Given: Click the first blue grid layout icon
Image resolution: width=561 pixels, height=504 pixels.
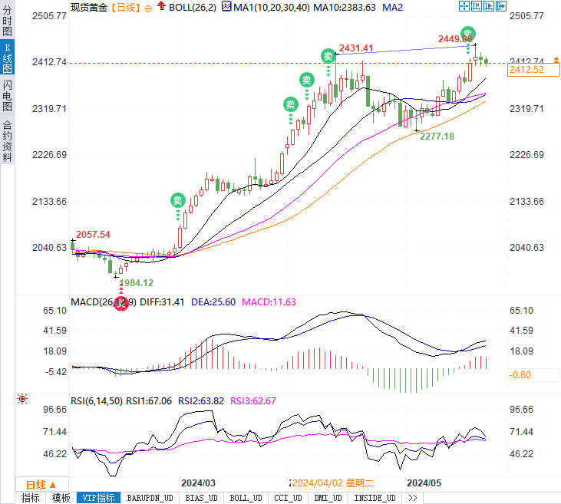Looking at the screenshot, I should click(x=464, y=6).
